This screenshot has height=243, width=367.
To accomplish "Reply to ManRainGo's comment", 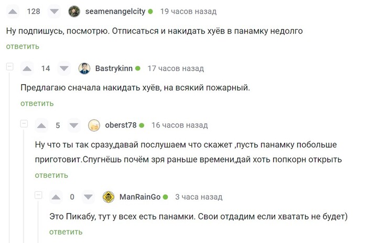I will click(66, 232).
